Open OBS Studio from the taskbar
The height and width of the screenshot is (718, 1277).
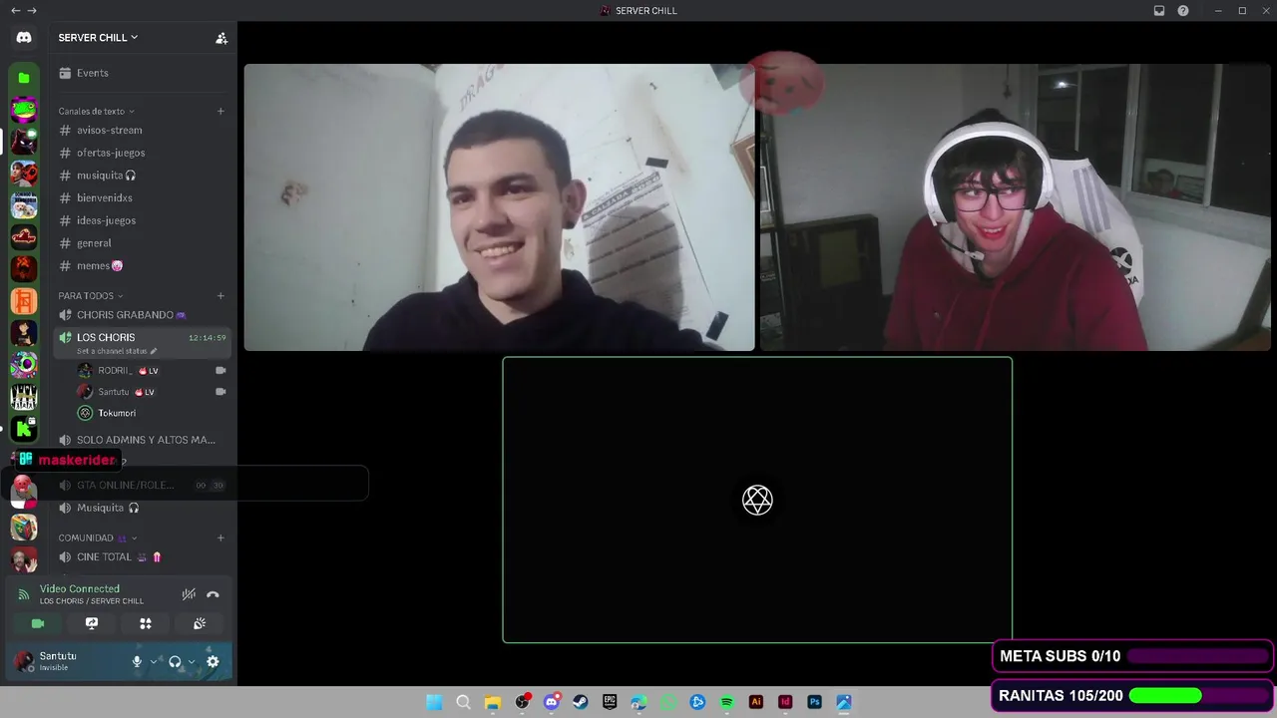tap(522, 702)
